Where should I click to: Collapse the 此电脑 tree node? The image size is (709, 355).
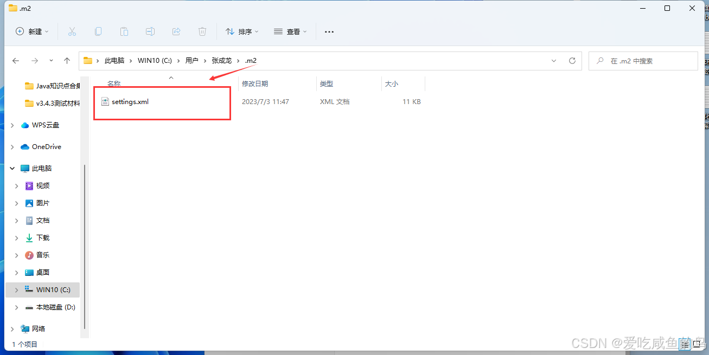coord(12,169)
